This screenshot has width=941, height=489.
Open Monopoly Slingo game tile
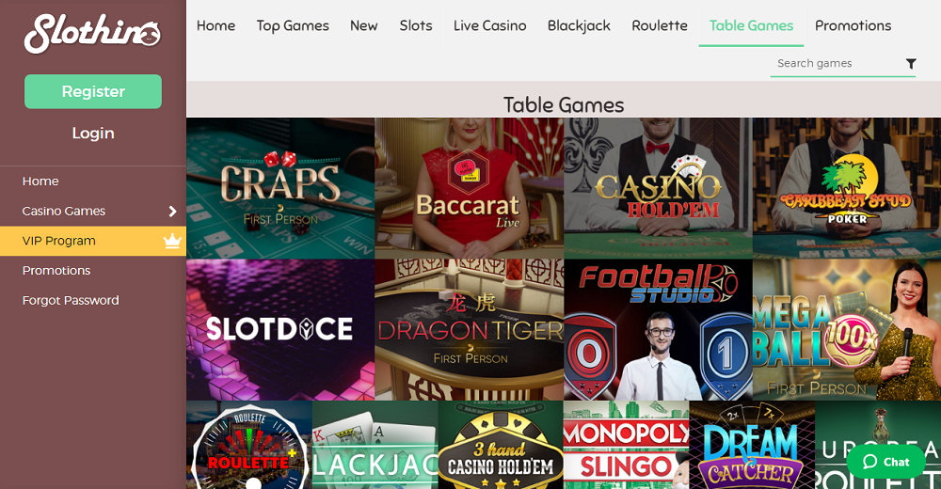click(626, 445)
